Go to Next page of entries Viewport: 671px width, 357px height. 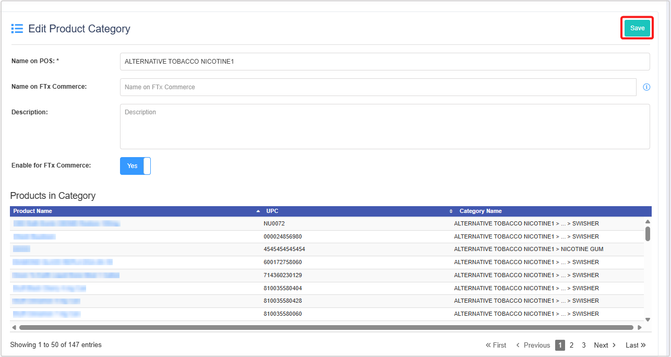click(x=605, y=345)
